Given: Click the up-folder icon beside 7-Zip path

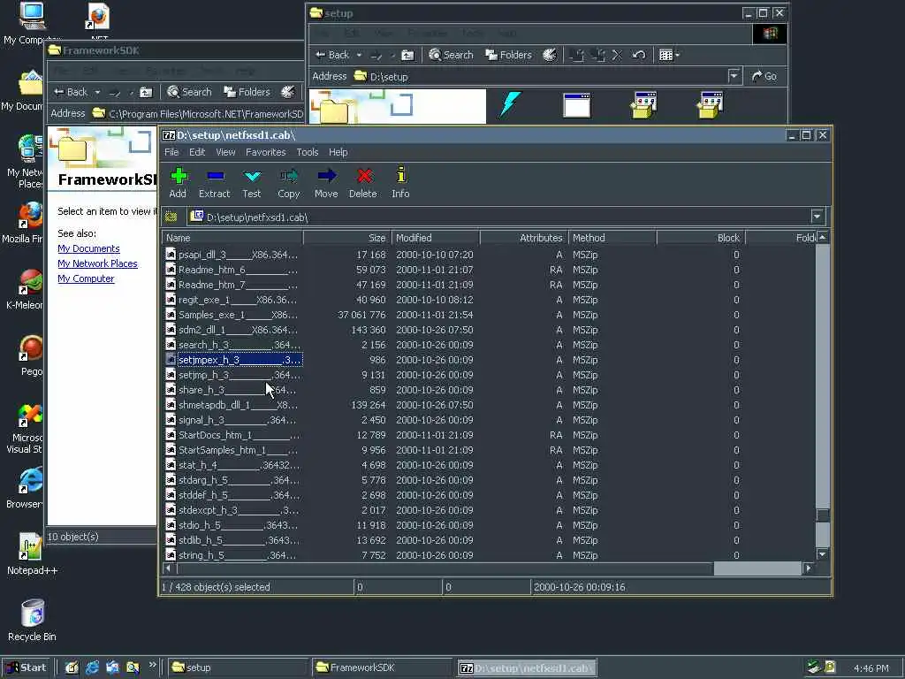Looking at the screenshot, I should coord(171,217).
